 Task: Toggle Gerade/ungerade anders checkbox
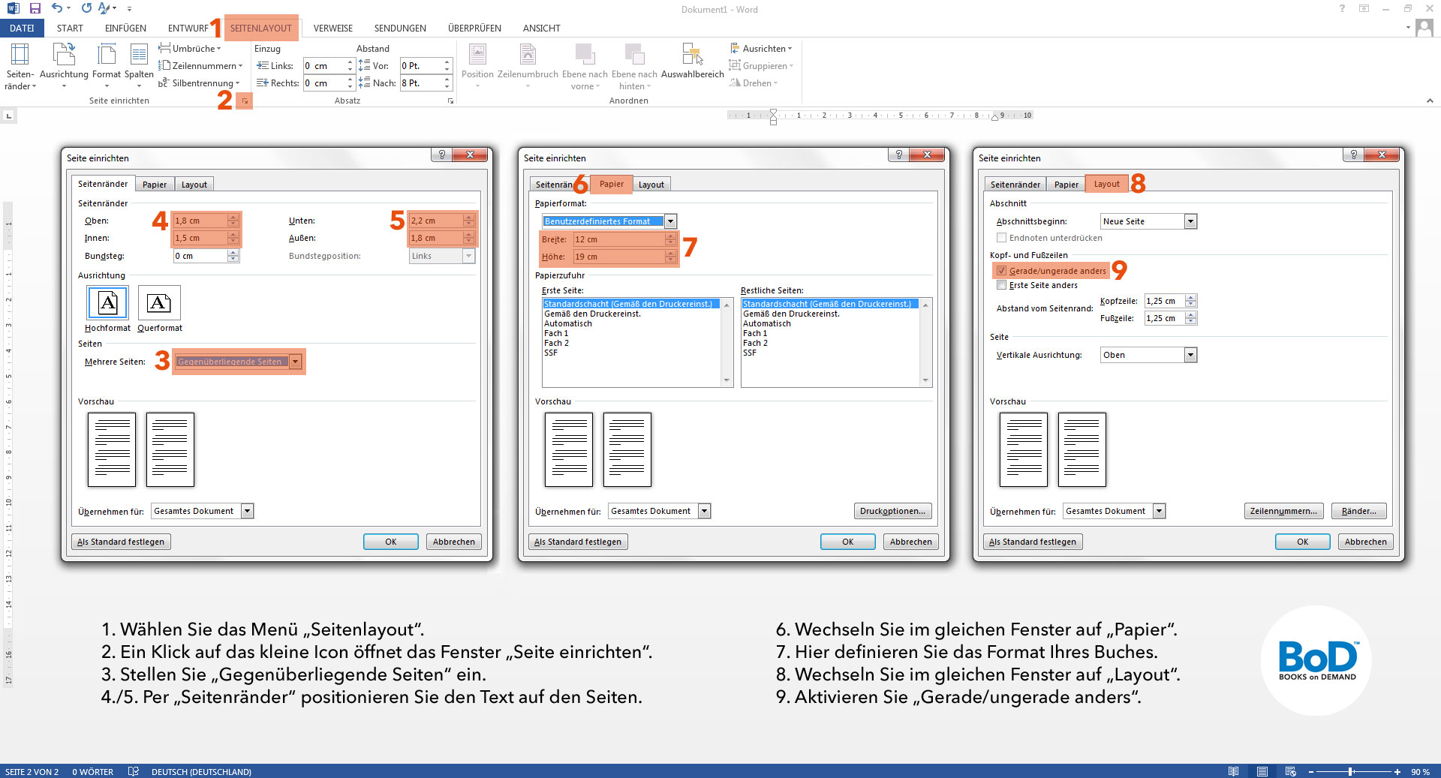tap(1001, 271)
